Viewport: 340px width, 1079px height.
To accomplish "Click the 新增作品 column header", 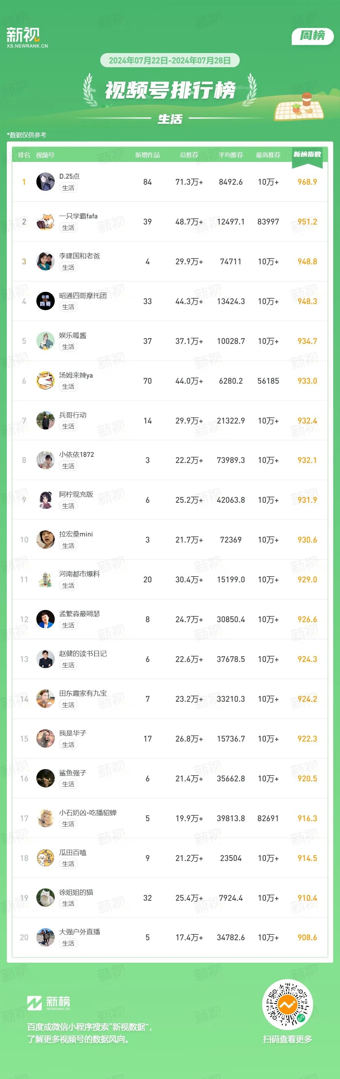I will [147, 155].
